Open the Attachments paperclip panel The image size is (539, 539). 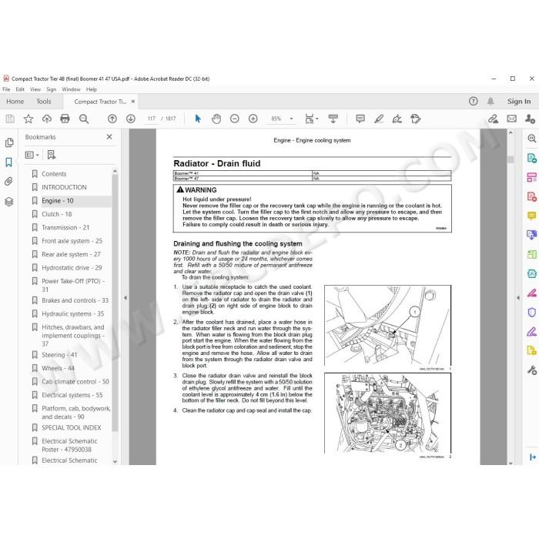tap(9, 182)
